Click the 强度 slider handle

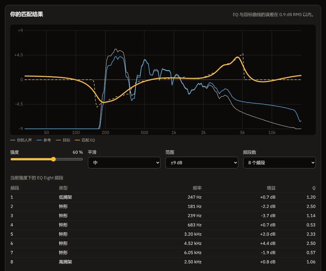coord(54,159)
